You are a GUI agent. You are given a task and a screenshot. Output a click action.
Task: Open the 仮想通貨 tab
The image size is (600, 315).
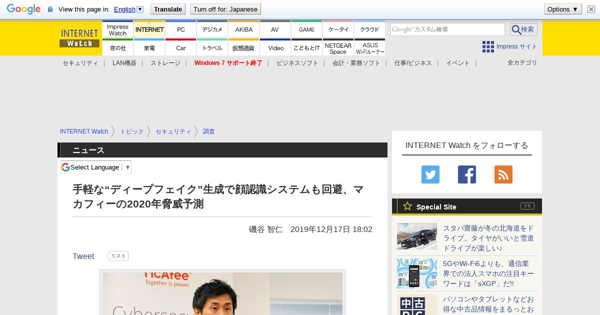pos(243,47)
